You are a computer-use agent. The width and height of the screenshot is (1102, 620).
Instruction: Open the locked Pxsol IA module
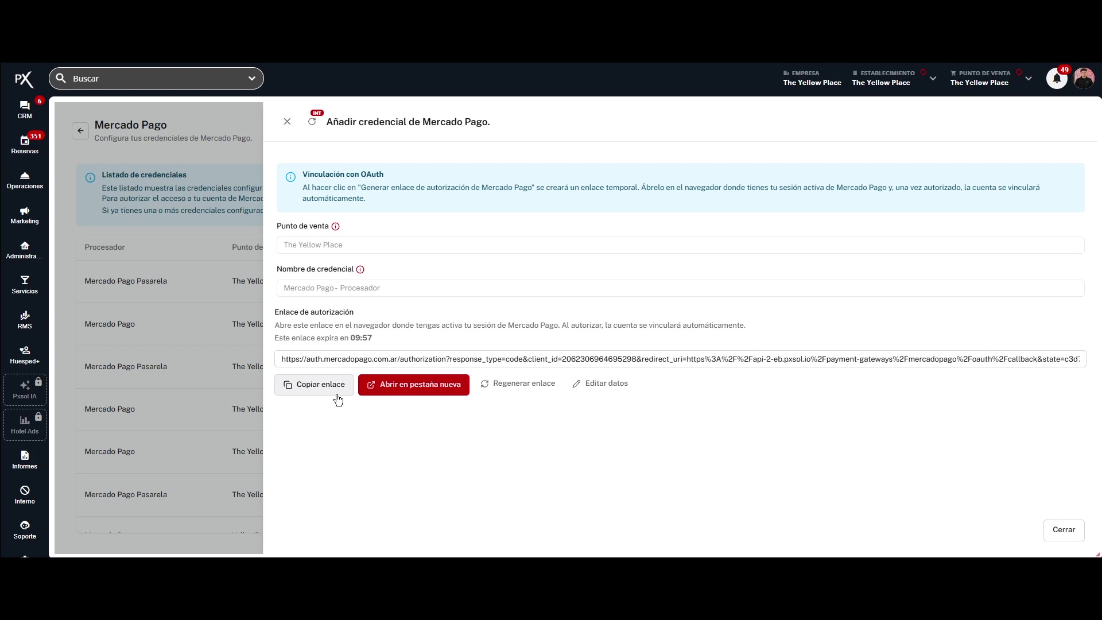(x=25, y=390)
